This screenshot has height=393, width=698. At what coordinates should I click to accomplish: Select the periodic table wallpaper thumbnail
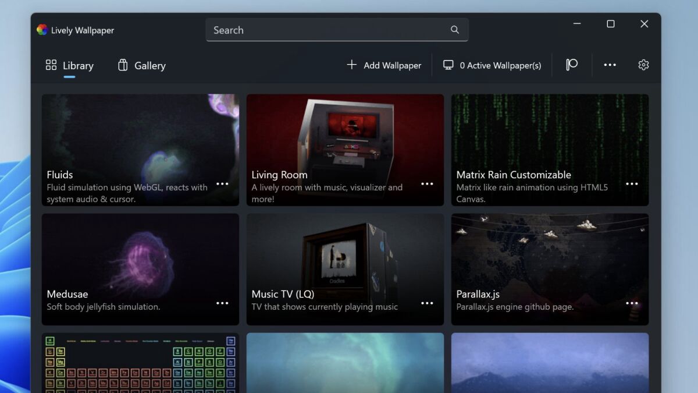click(x=140, y=363)
